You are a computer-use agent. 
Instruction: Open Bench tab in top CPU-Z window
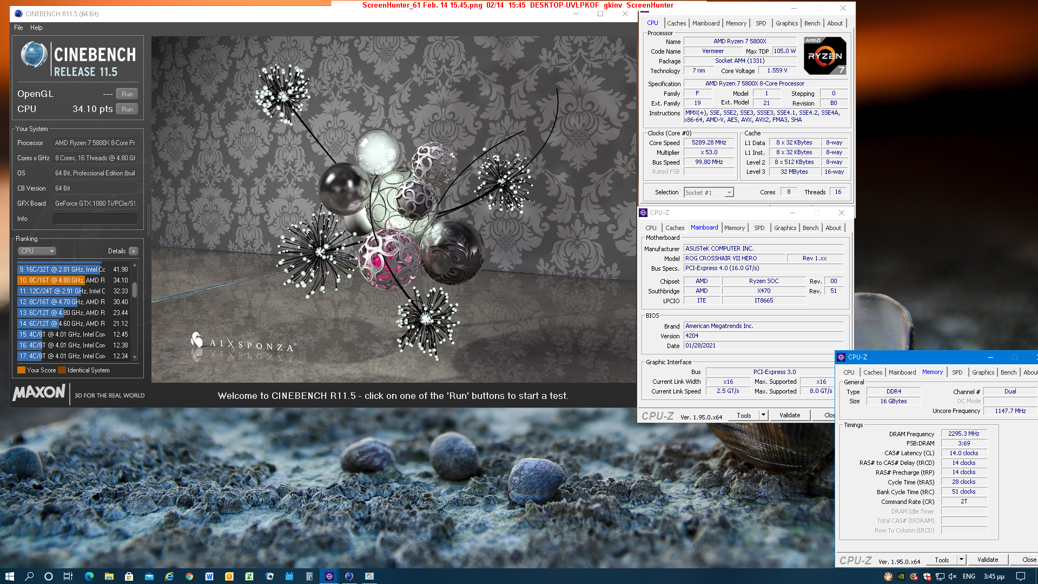coord(812,23)
